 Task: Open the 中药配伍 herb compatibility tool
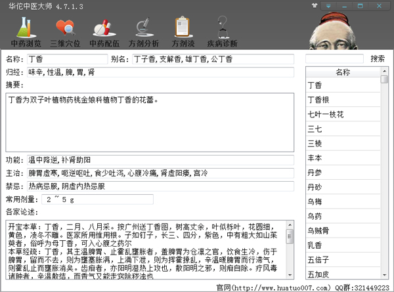(104, 32)
